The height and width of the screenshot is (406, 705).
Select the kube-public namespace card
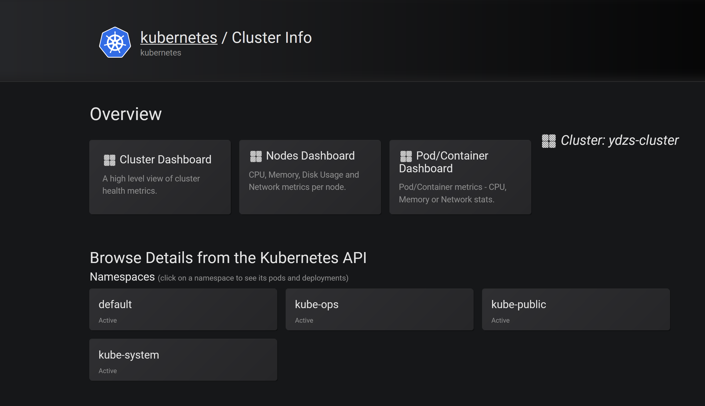(x=575, y=309)
